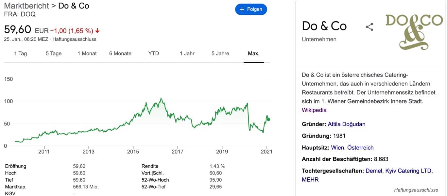Screen dimensions: 447x196
Task: Select the YTD tab
Action: coord(154,54)
